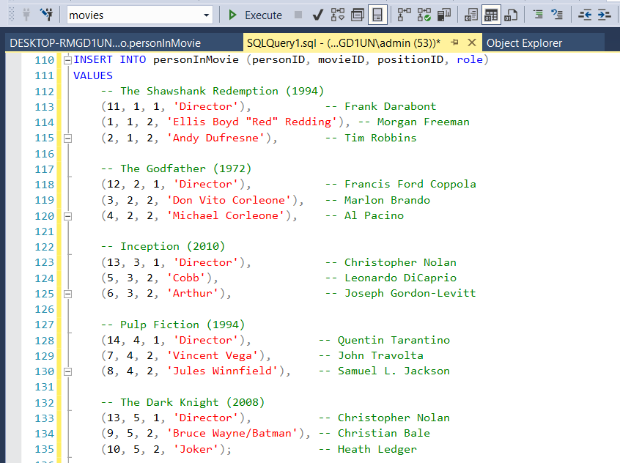Toggle outline marker at line 125
Image resolution: width=620 pixels, height=463 pixels.
(67, 295)
